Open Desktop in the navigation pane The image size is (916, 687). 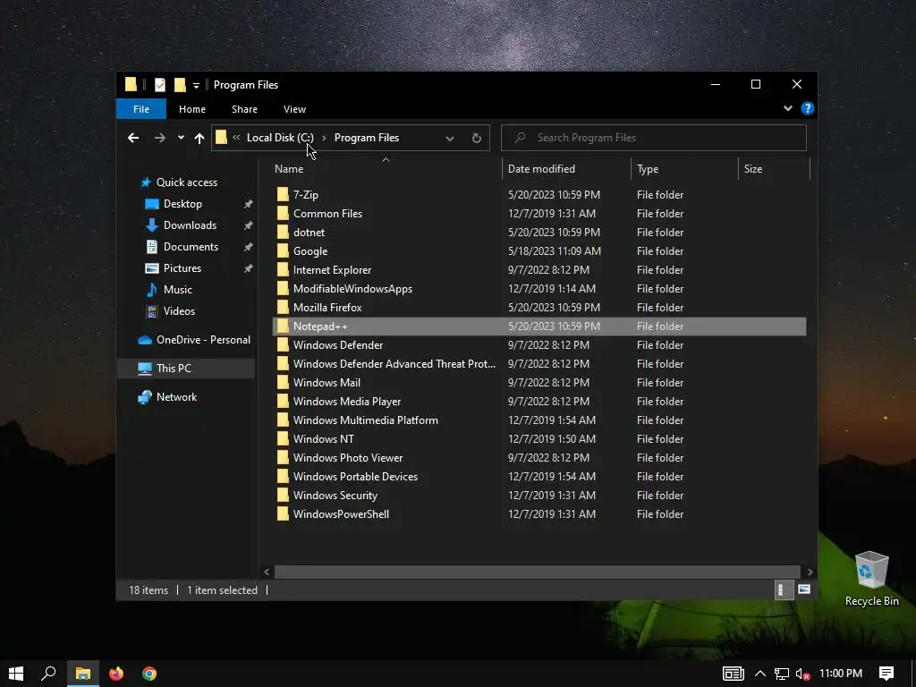click(x=182, y=204)
